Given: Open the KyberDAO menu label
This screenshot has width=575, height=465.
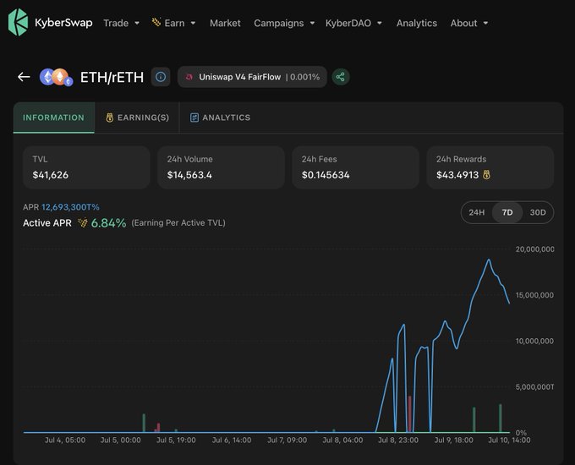Looking at the screenshot, I should click(x=348, y=23).
